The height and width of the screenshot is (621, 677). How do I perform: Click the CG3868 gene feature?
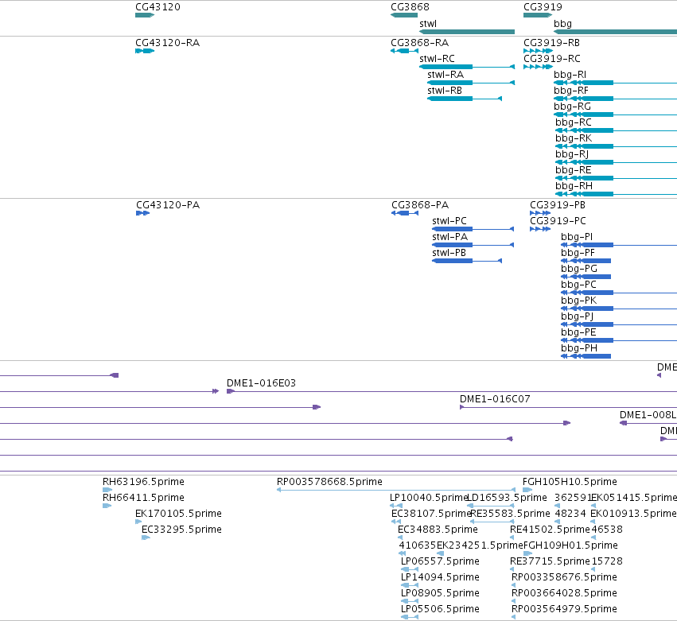point(404,15)
